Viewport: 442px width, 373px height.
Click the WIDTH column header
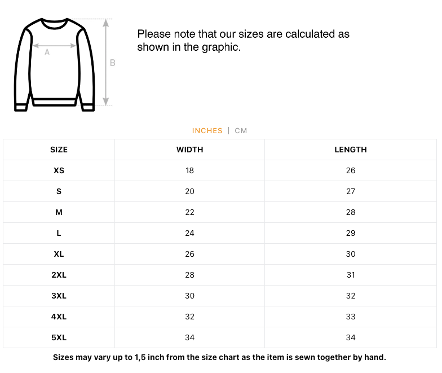(x=189, y=150)
